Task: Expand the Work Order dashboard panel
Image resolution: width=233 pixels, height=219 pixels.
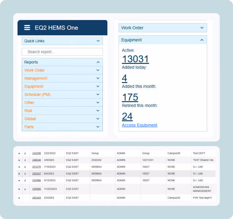Action: pos(163,28)
